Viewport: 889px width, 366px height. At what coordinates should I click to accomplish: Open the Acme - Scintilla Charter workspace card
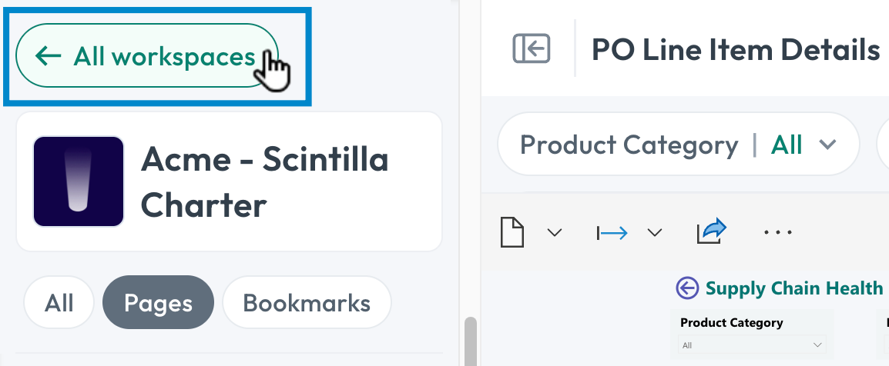tap(229, 181)
